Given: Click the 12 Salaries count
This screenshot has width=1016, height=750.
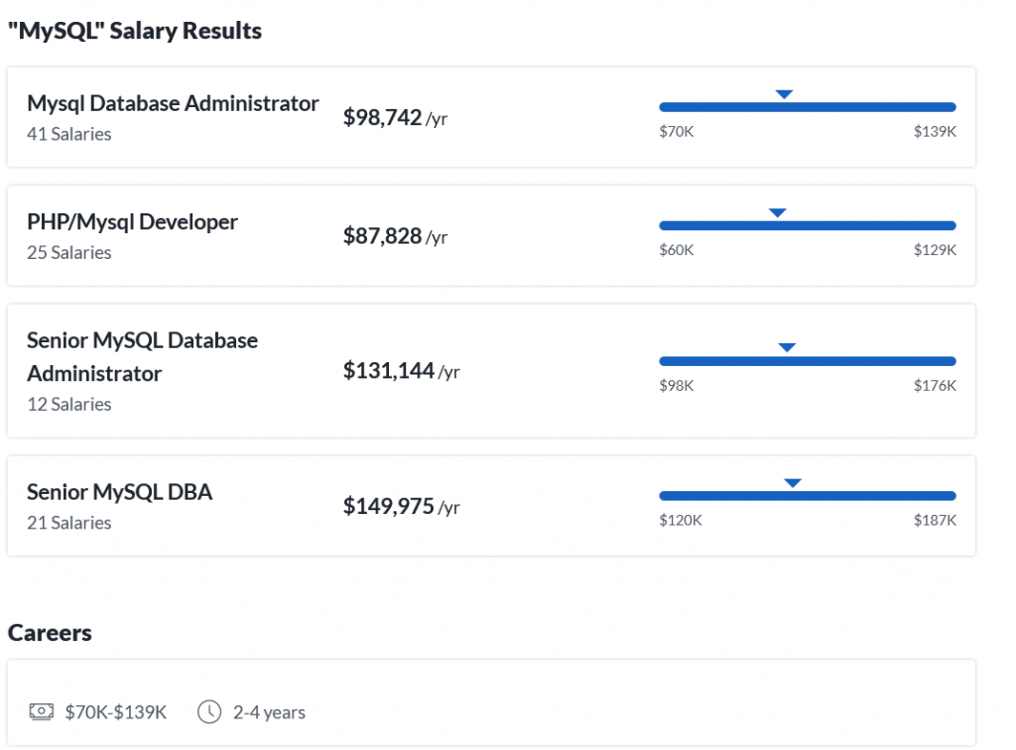Looking at the screenshot, I should 68,404.
